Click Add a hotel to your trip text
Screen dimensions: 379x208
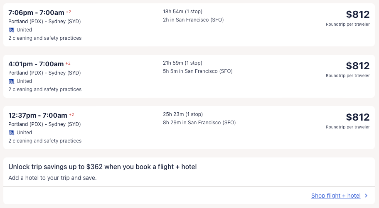pos(52,178)
